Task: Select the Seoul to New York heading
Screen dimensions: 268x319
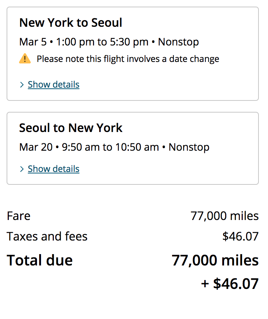Action: [x=71, y=128]
